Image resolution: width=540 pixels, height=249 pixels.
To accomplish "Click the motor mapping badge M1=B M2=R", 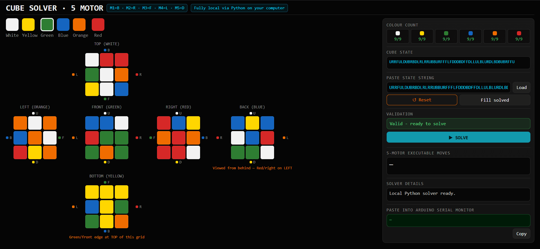I will 147,8.
